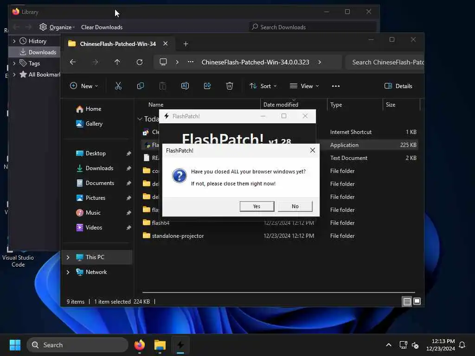This screenshot has height=356, width=475.
Task: Select Network in Explorer sidebar
Action: click(96, 272)
